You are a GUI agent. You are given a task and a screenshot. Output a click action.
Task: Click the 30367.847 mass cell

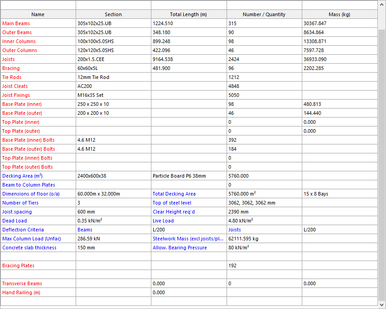tap(340, 23)
